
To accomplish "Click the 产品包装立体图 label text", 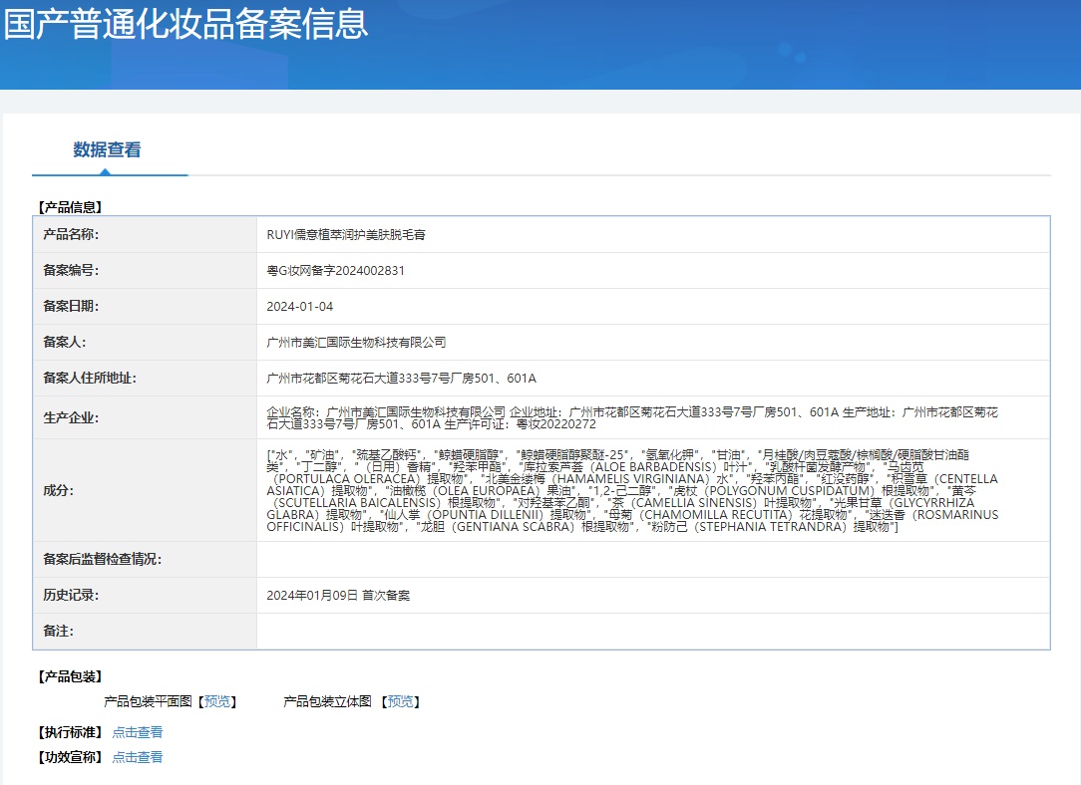I will point(327,701).
